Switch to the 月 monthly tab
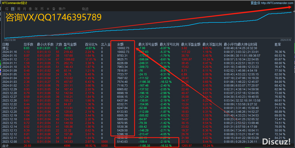Viewport: 295px width, 148px height. pos(25,9)
